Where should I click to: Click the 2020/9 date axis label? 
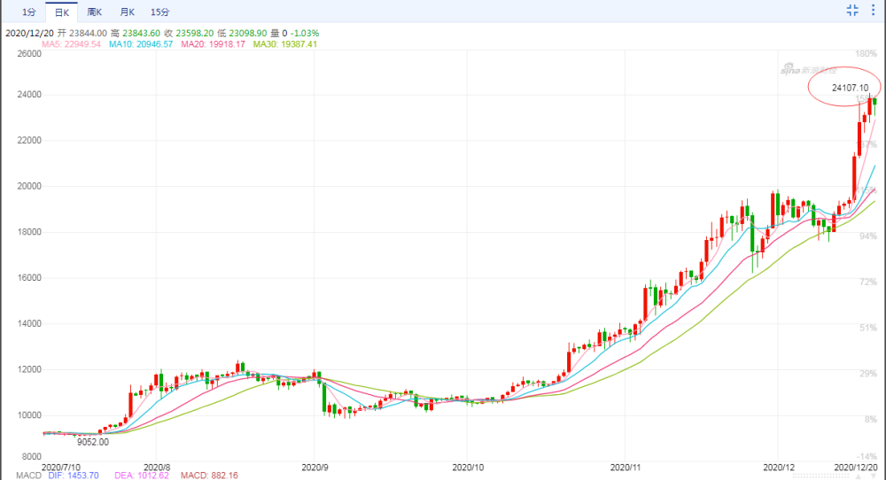315,468
